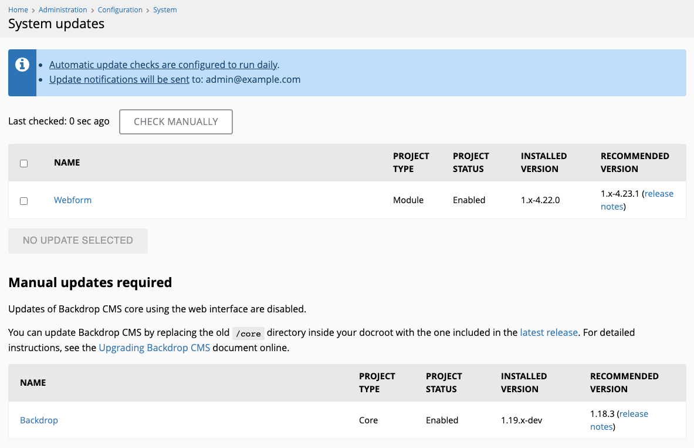
Task: Check the Webform update checkbox
Action: pyautogui.click(x=24, y=201)
